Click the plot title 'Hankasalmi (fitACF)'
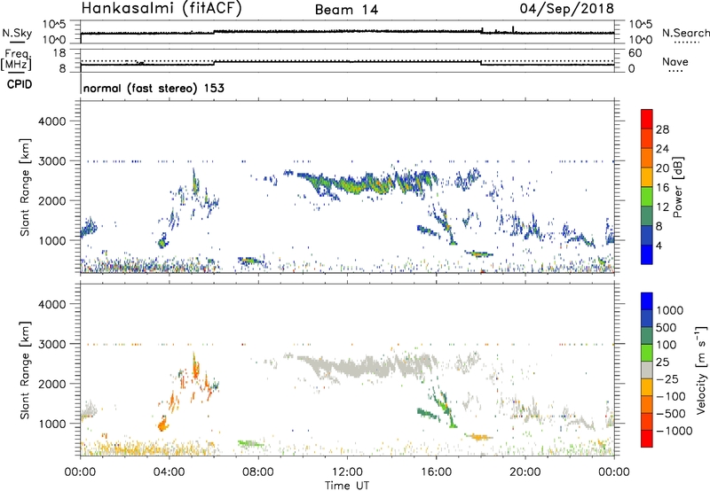 point(162,8)
